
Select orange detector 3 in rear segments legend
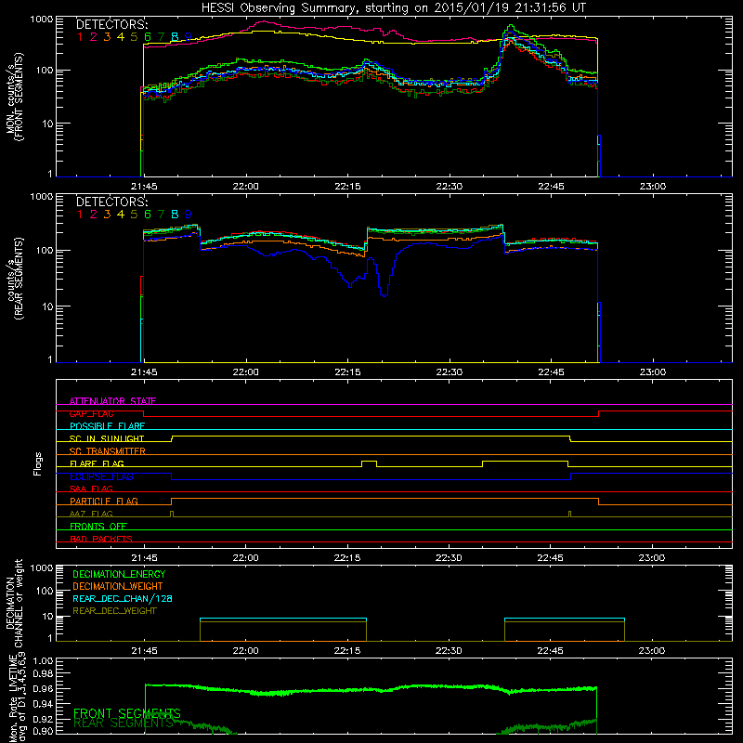[107, 215]
